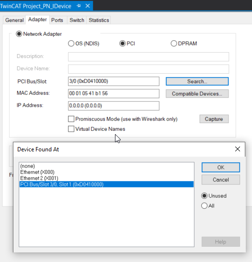Viewport: 252px width, 262px height.
Task: Click the Capture button
Action: (214, 119)
